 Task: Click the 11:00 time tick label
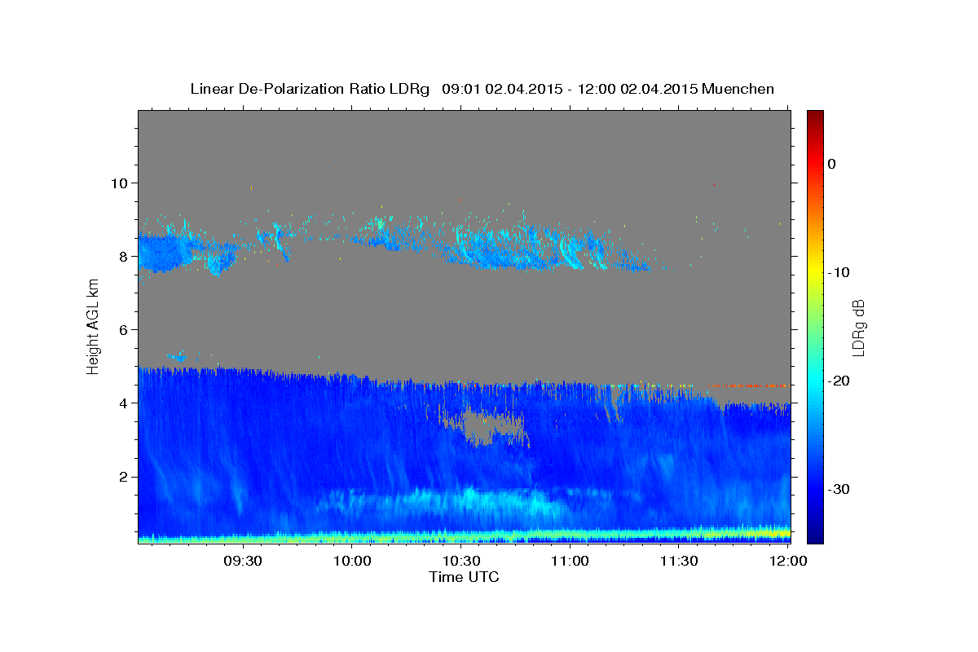[x=570, y=561]
